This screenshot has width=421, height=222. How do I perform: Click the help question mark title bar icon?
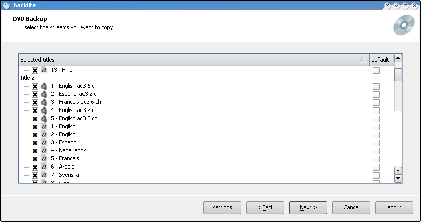tap(387, 5)
